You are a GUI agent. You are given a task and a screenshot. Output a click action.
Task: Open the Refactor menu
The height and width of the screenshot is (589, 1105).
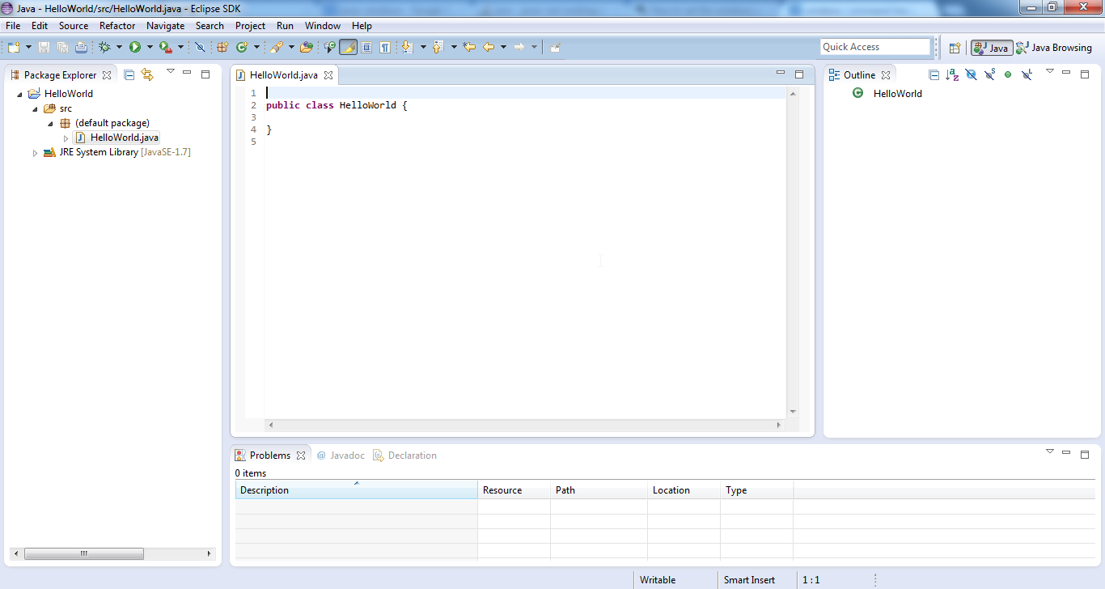click(x=117, y=26)
